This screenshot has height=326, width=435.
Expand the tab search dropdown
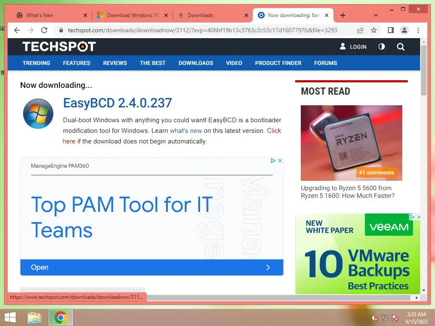coord(376,15)
